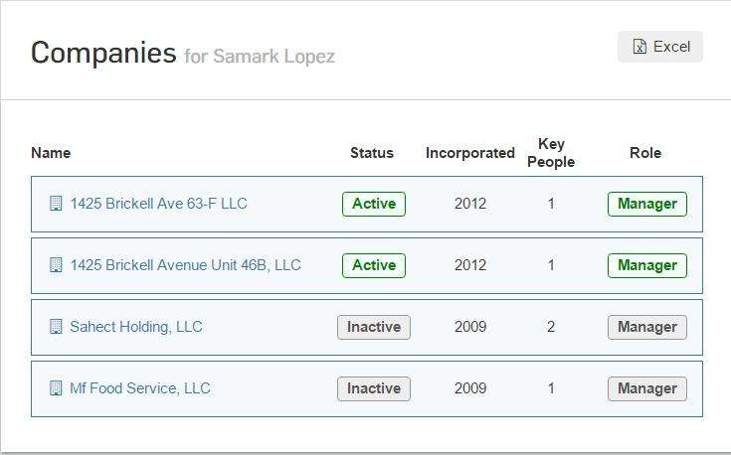The width and height of the screenshot is (731, 455).
Task: Click Active badge for Brickell Avenue Unit 46B
Action: tap(374, 265)
